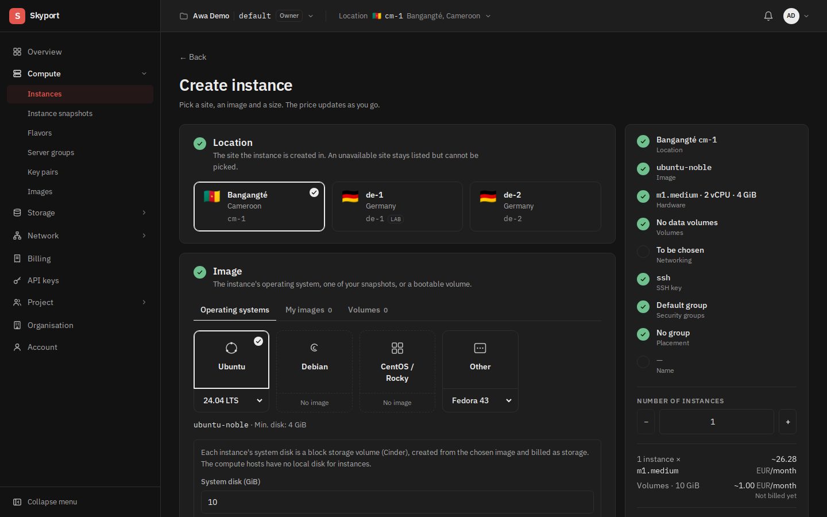Click the Organisation building icon
The width and height of the screenshot is (827, 517).
coord(17,325)
